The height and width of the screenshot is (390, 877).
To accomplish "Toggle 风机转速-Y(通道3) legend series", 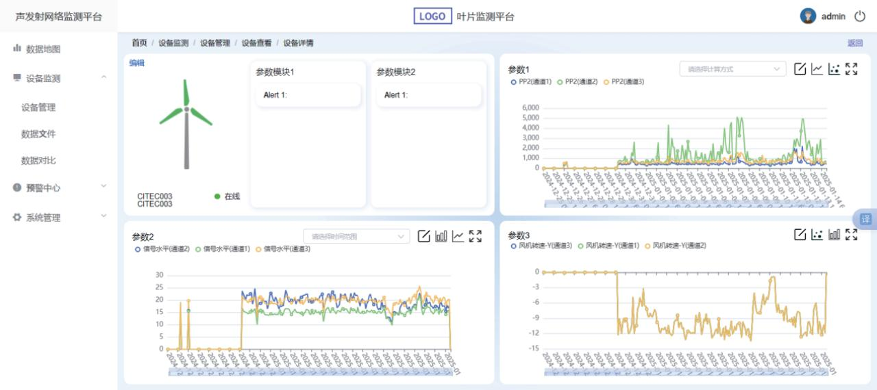I will coord(541,245).
